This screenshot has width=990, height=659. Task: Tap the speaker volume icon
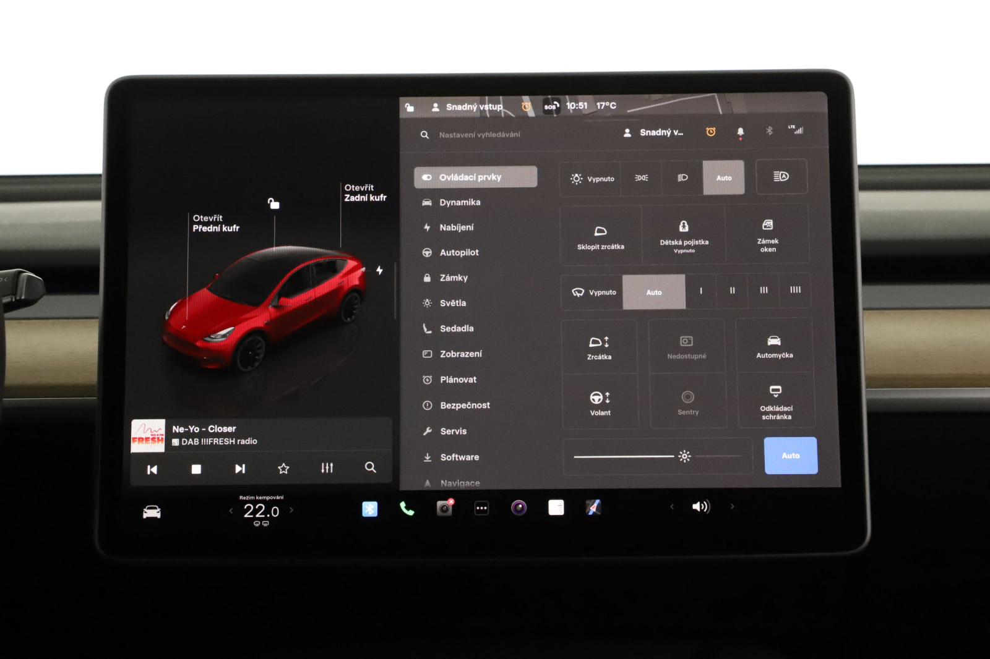[701, 507]
